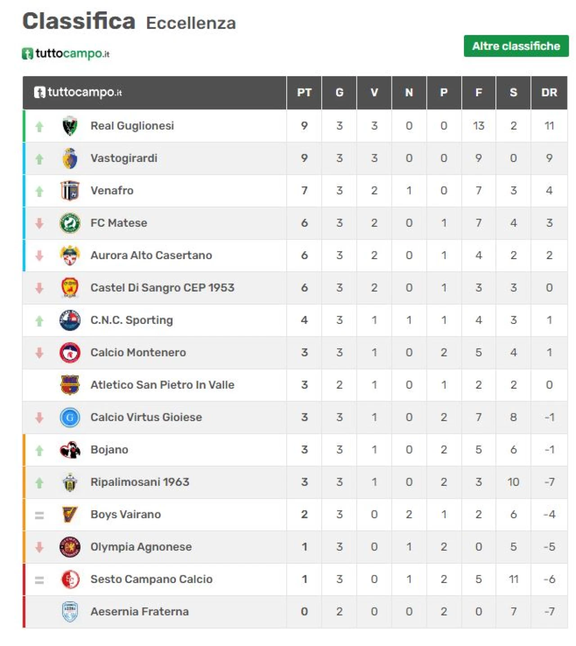576x646 pixels.
Task: Click the tuttocampo.it logo under the title
Action: tap(66, 54)
